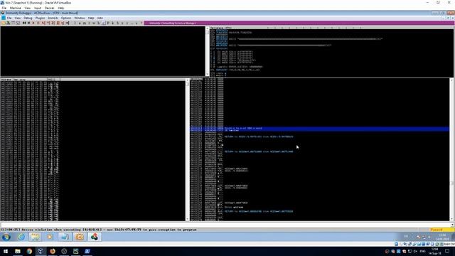Image resolution: width=455 pixels, height=256 pixels.
Task: Open Chrome on host taskbar
Action: 29,251
